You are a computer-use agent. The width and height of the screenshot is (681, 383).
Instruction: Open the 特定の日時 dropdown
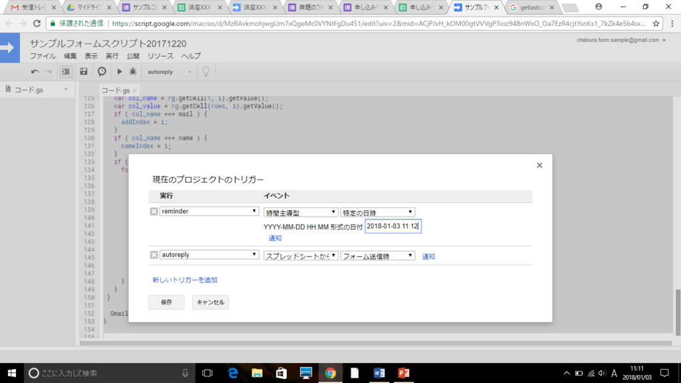[378, 212]
